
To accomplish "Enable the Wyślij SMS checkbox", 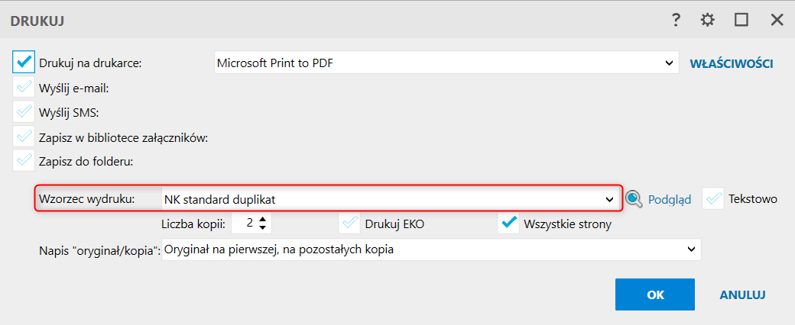I will click(x=24, y=111).
